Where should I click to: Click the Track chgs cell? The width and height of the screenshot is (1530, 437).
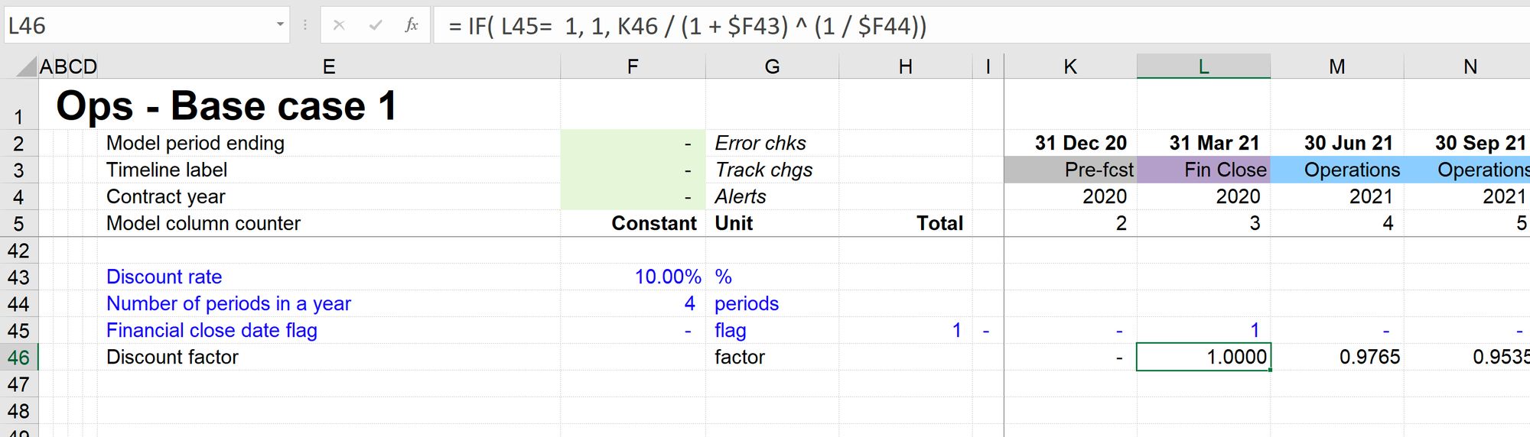click(763, 170)
